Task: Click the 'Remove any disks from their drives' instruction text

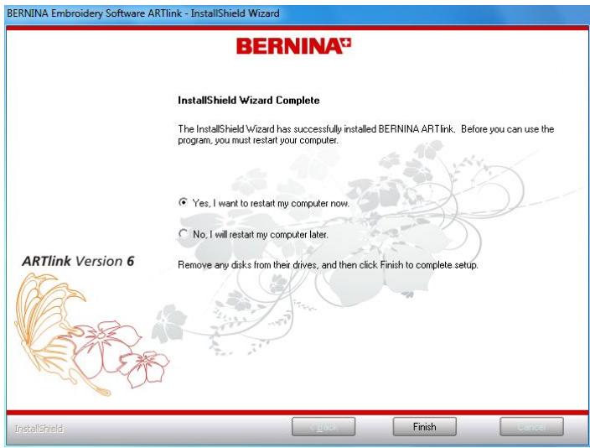Action: tap(328, 265)
